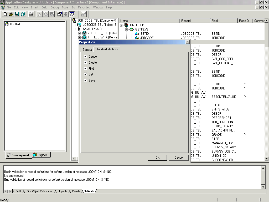Toggle the Find standard method checkbox

pos(86,68)
